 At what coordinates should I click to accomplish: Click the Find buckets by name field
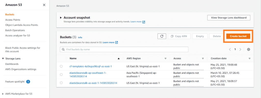tap(124, 49)
